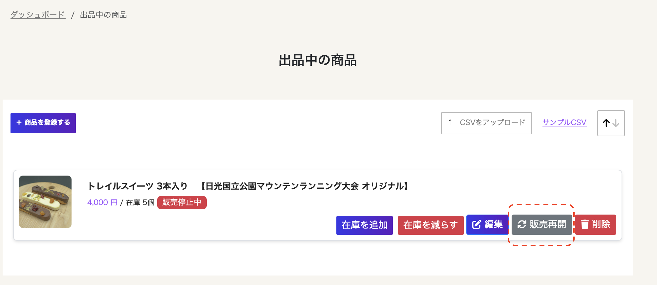Screen dimensions: 657x285
Task: Click the trash can icon on 削除
Action: coord(585,224)
